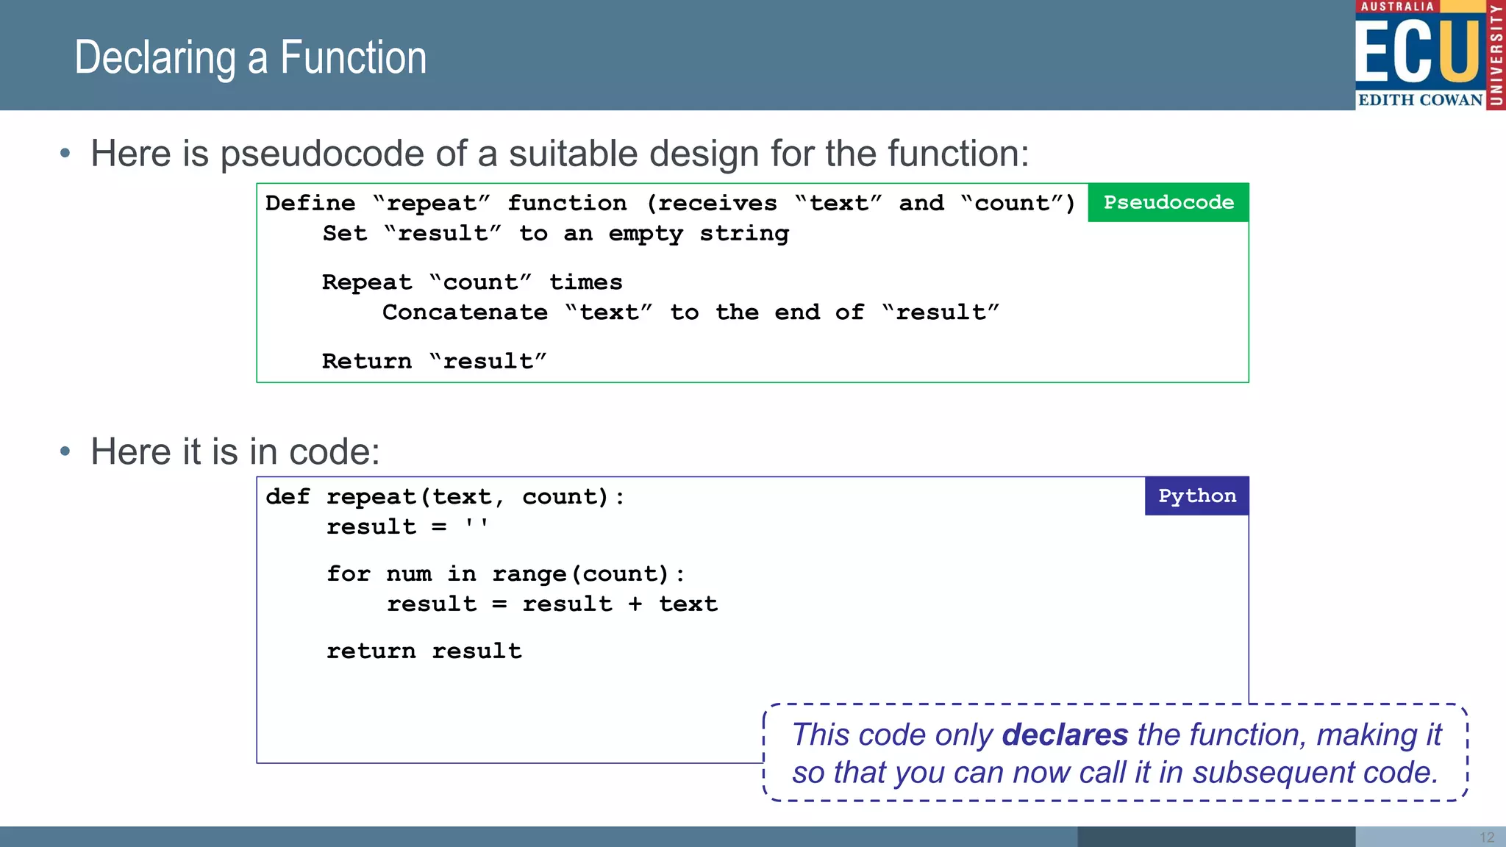Click the 'def repeat(text, count):' code line
The width and height of the screenshot is (1506, 847).
[445, 497]
